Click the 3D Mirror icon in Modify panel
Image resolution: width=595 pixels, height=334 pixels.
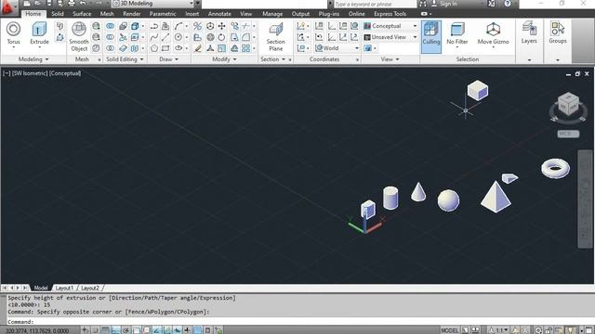198,26
